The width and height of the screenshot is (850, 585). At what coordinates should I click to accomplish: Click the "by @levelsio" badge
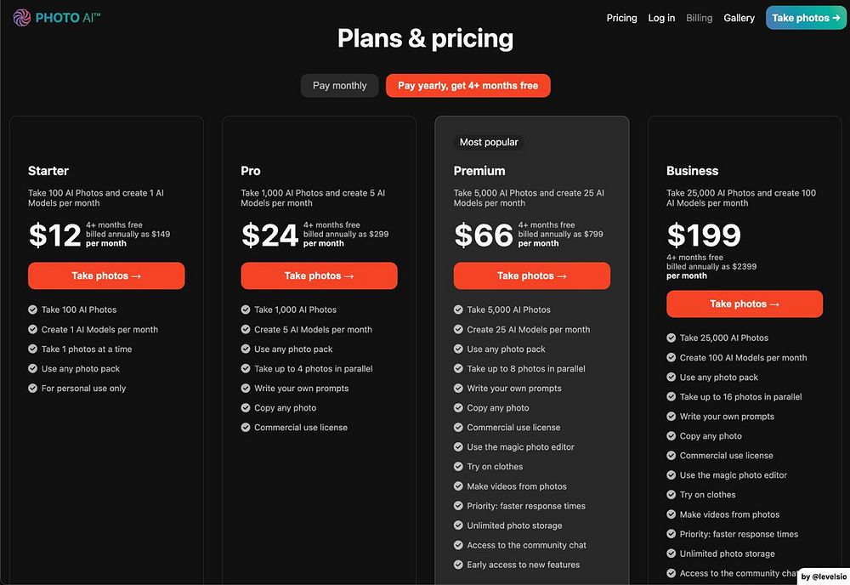(x=823, y=576)
